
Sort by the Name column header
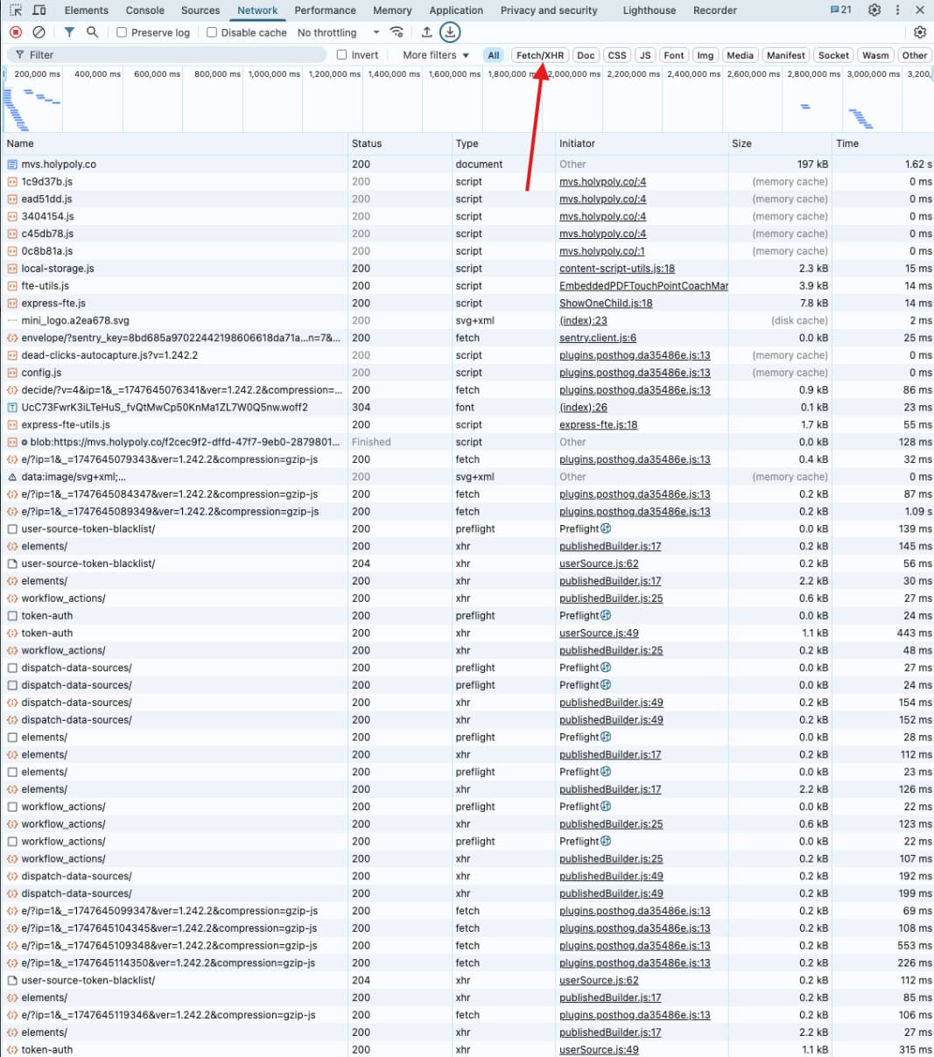click(x=174, y=143)
